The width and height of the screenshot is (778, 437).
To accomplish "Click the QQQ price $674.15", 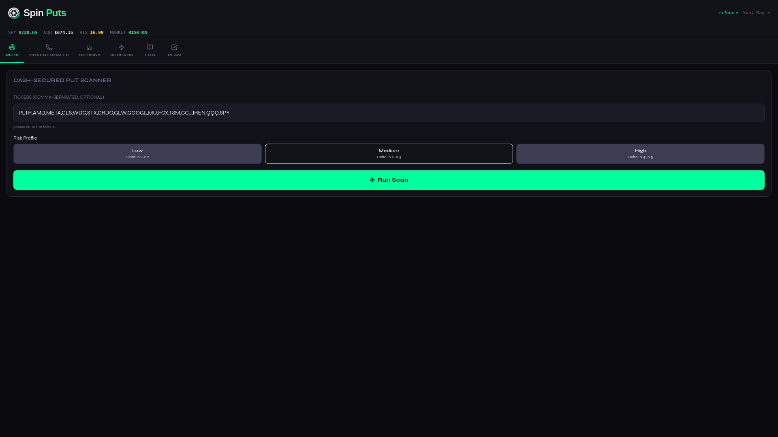I will pyautogui.click(x=64, y=33).
